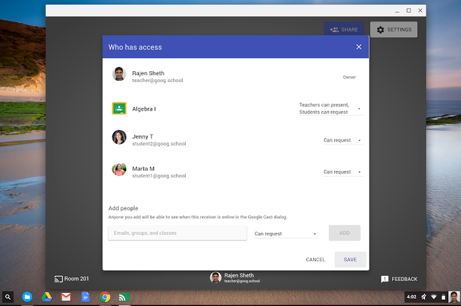Click the Emails, groups, and classes field
The height and width of the screenshot is (306, 461).
pos(177,233)
